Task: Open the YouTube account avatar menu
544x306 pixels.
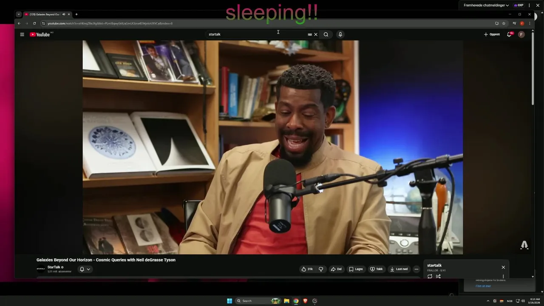Action: tap(521, 34)
